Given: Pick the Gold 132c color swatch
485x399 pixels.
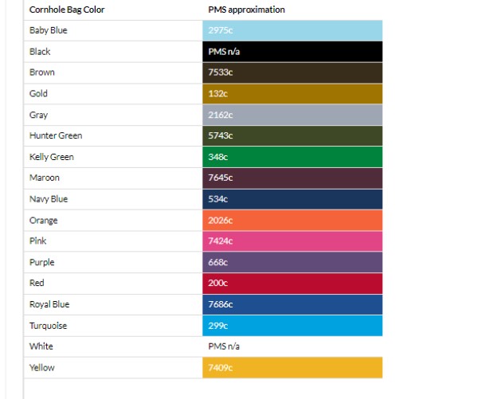Looking at the screenshot, I should tap(292, 94).
